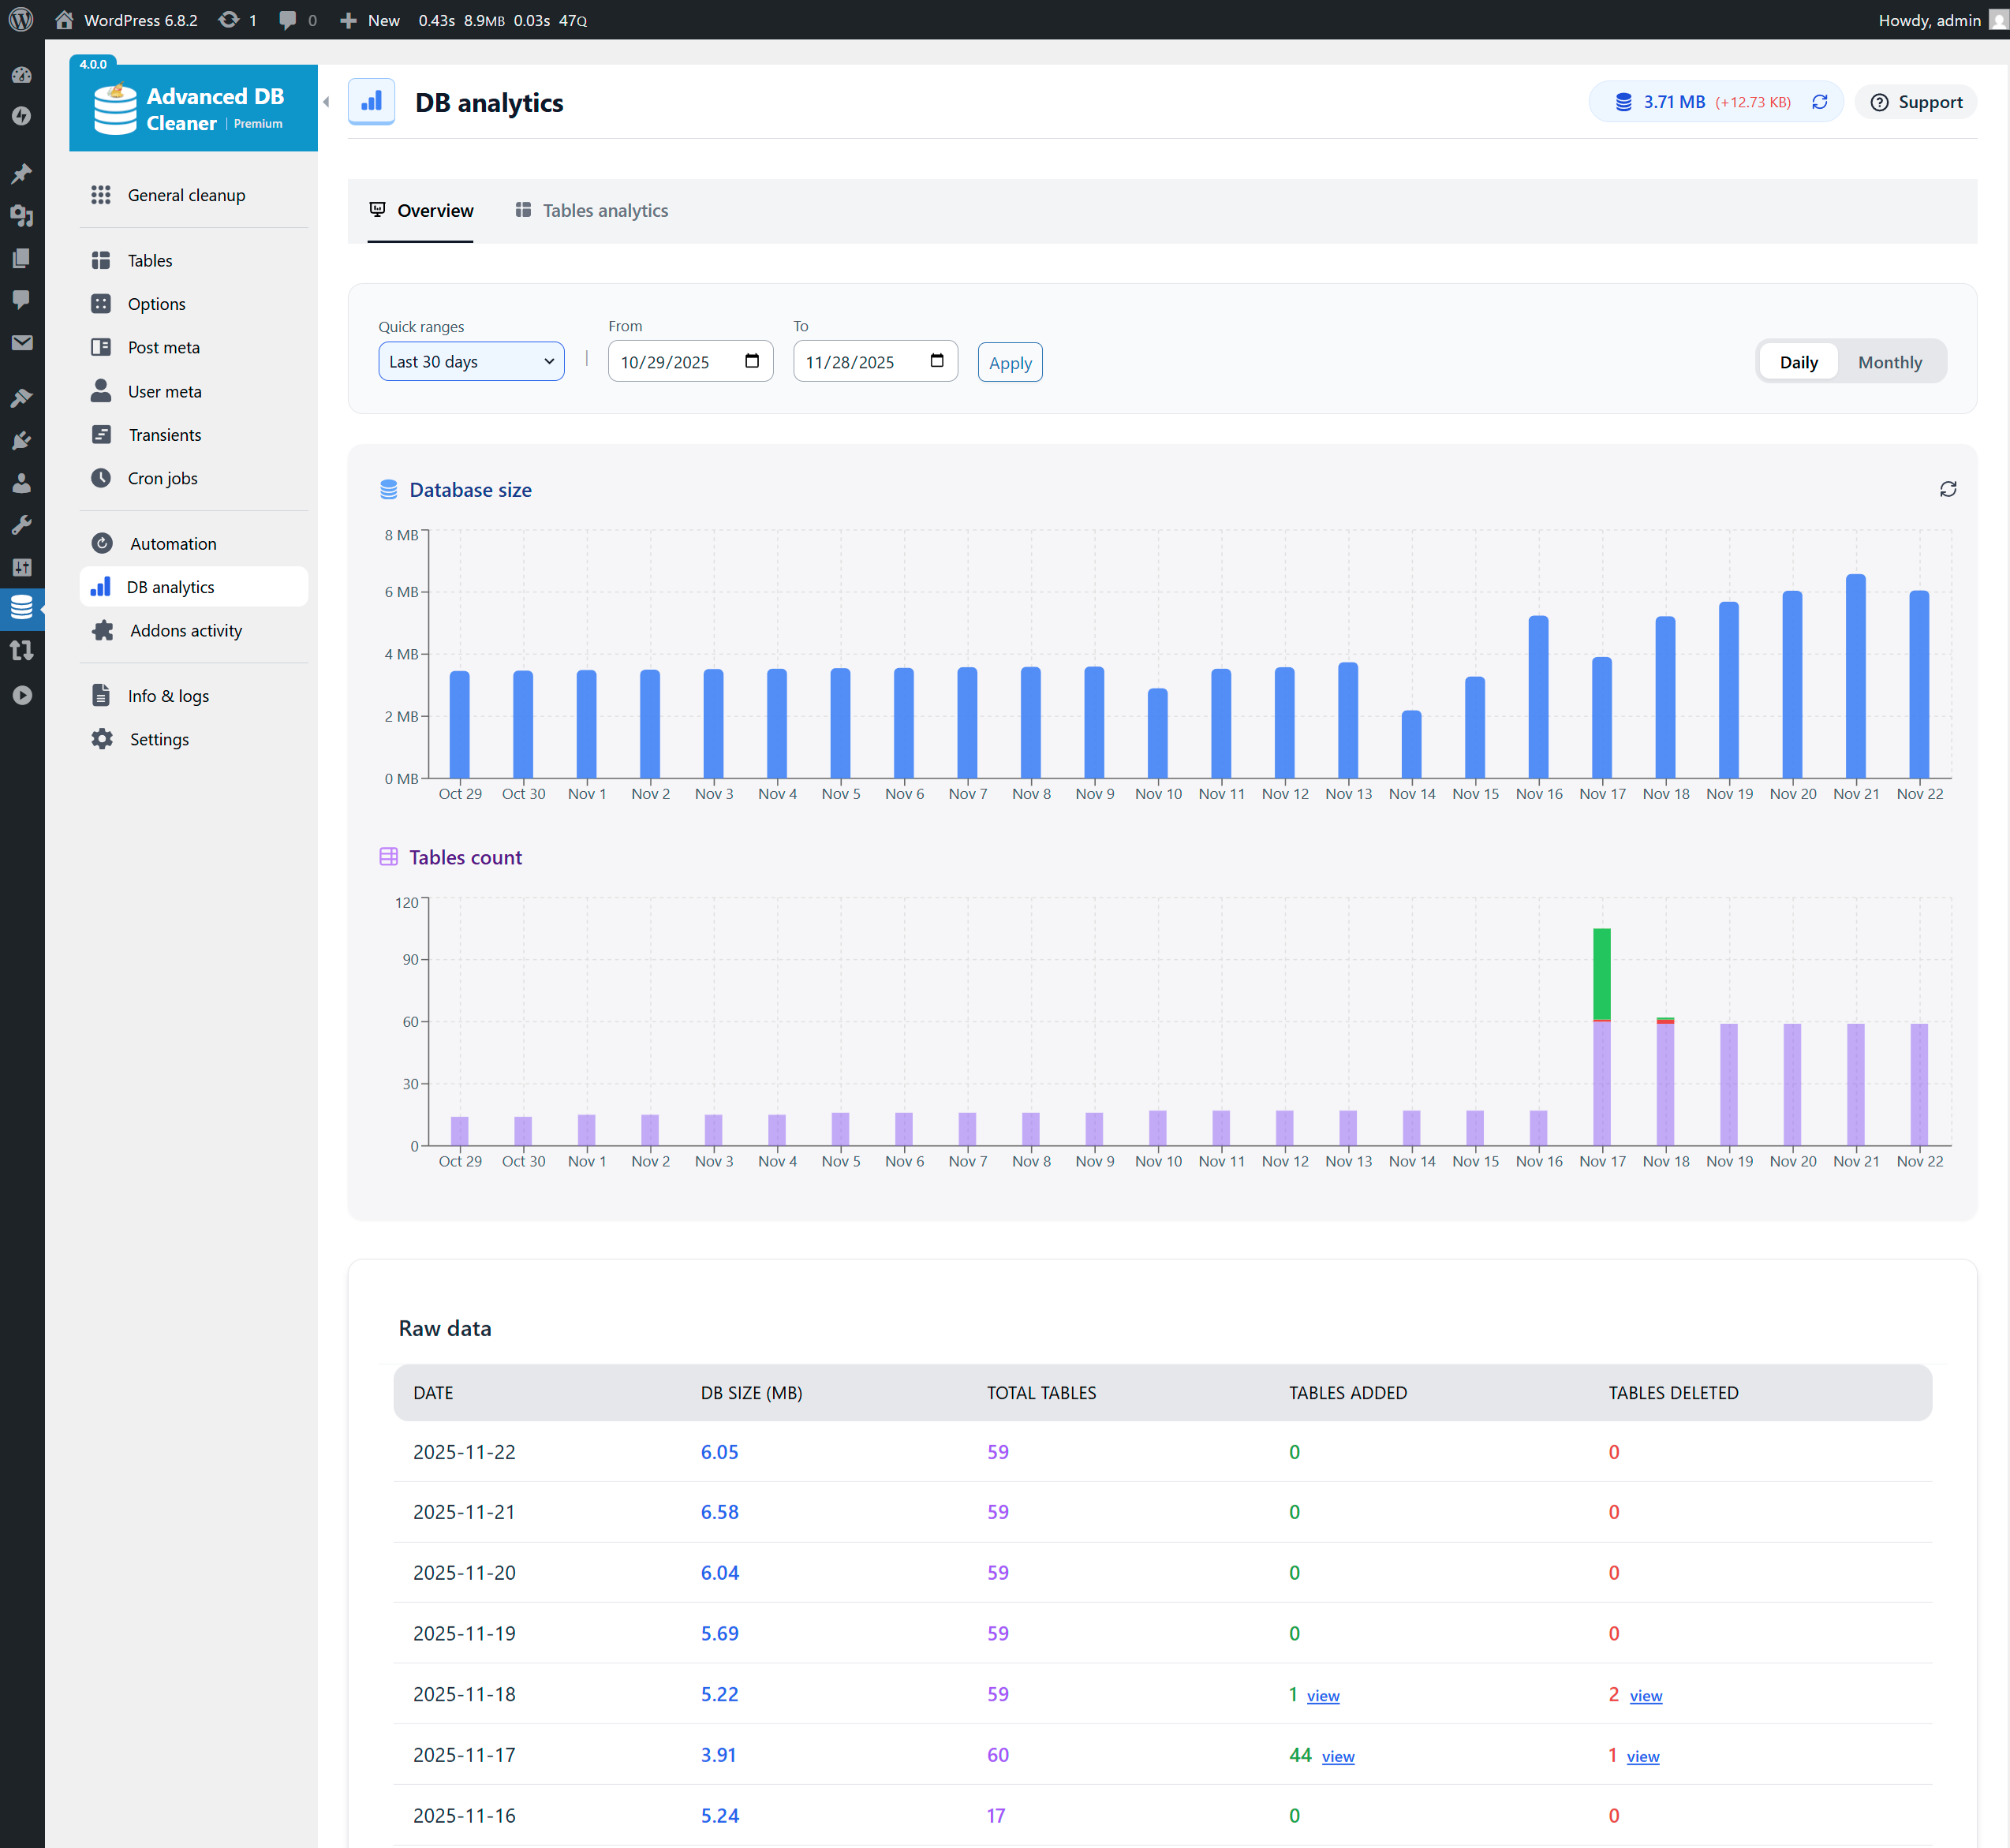Open the Quick ranges dropdown
Screen dimensions: 2010x1848
(470, 361)
